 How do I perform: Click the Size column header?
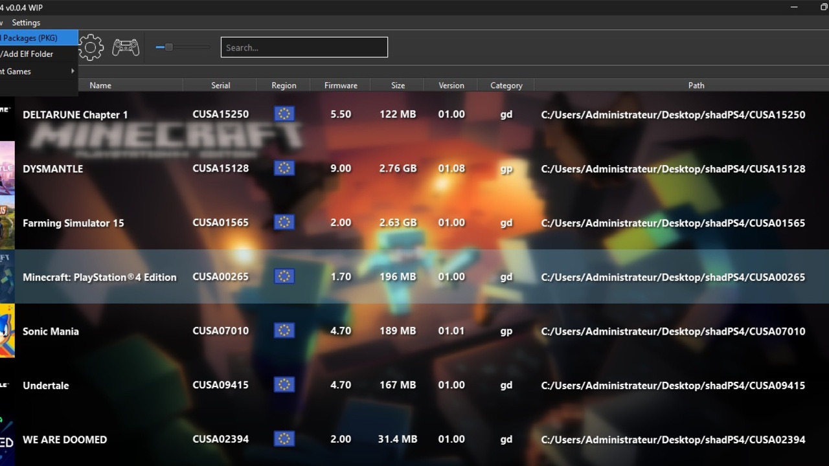(x=398, y=85)
